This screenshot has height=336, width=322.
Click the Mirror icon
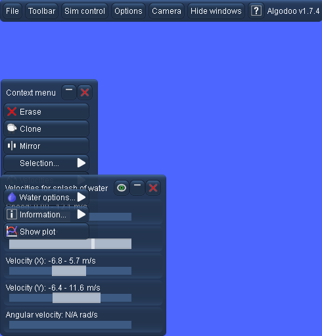tap(12, 146)
